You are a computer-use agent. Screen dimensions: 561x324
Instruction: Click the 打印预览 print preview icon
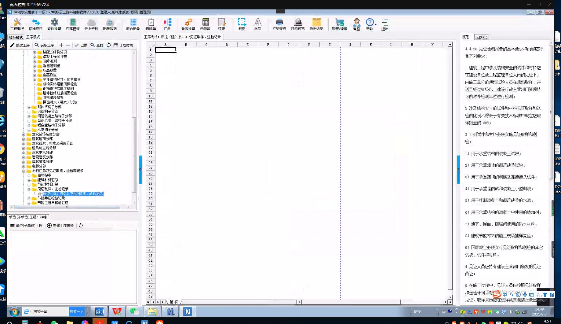pyautogui.click(x=297, y=24)
